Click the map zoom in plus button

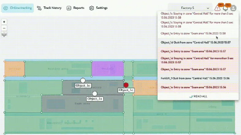point(4,22)
